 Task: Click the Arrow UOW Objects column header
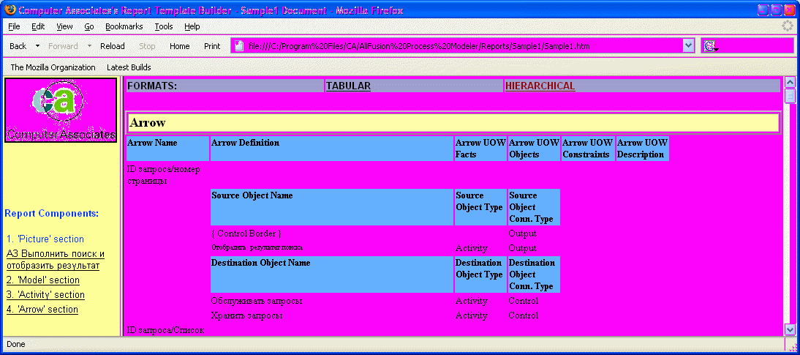tap(534, 149)
